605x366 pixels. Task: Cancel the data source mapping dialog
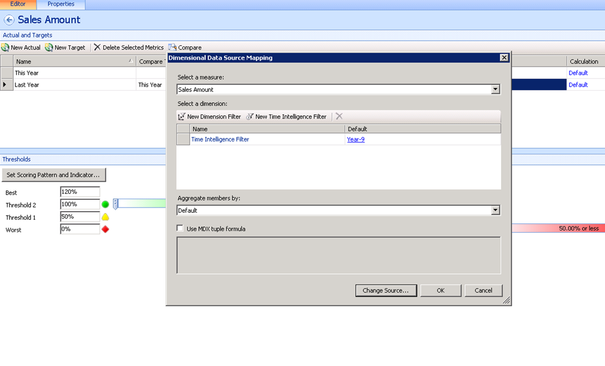(x=483, y=291)
